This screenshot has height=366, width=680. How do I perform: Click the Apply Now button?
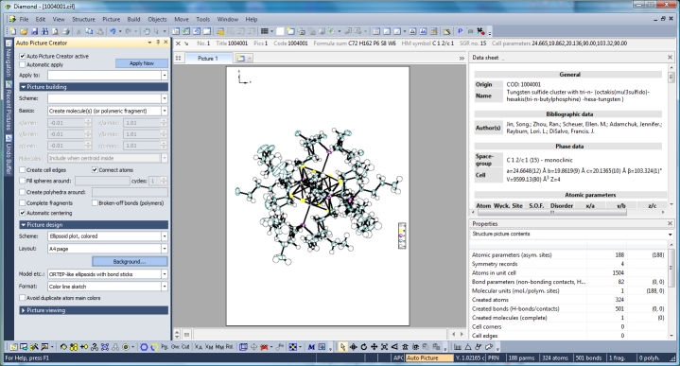tap(141, 63)
